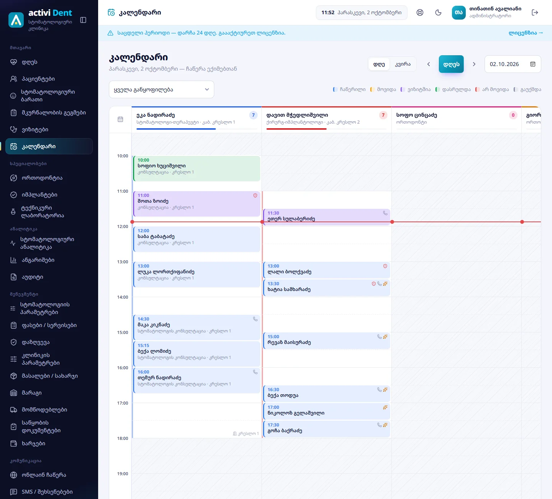Click the ვიზიტები stethoscope icon

tap(13, 130)
